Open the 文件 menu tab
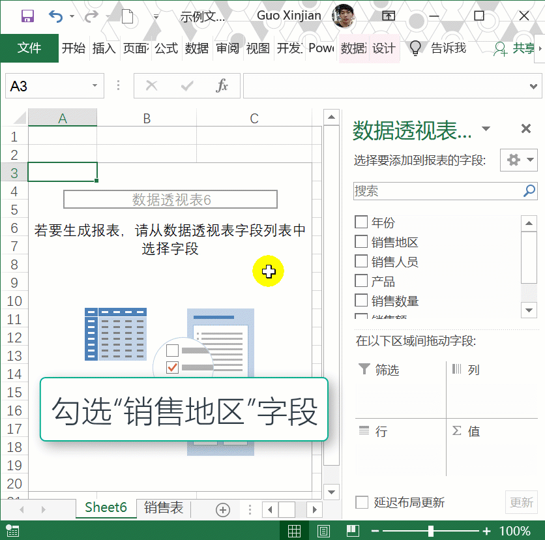 (29, 48)
